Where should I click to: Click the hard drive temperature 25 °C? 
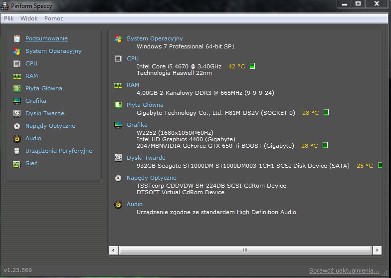click(365, 166)
